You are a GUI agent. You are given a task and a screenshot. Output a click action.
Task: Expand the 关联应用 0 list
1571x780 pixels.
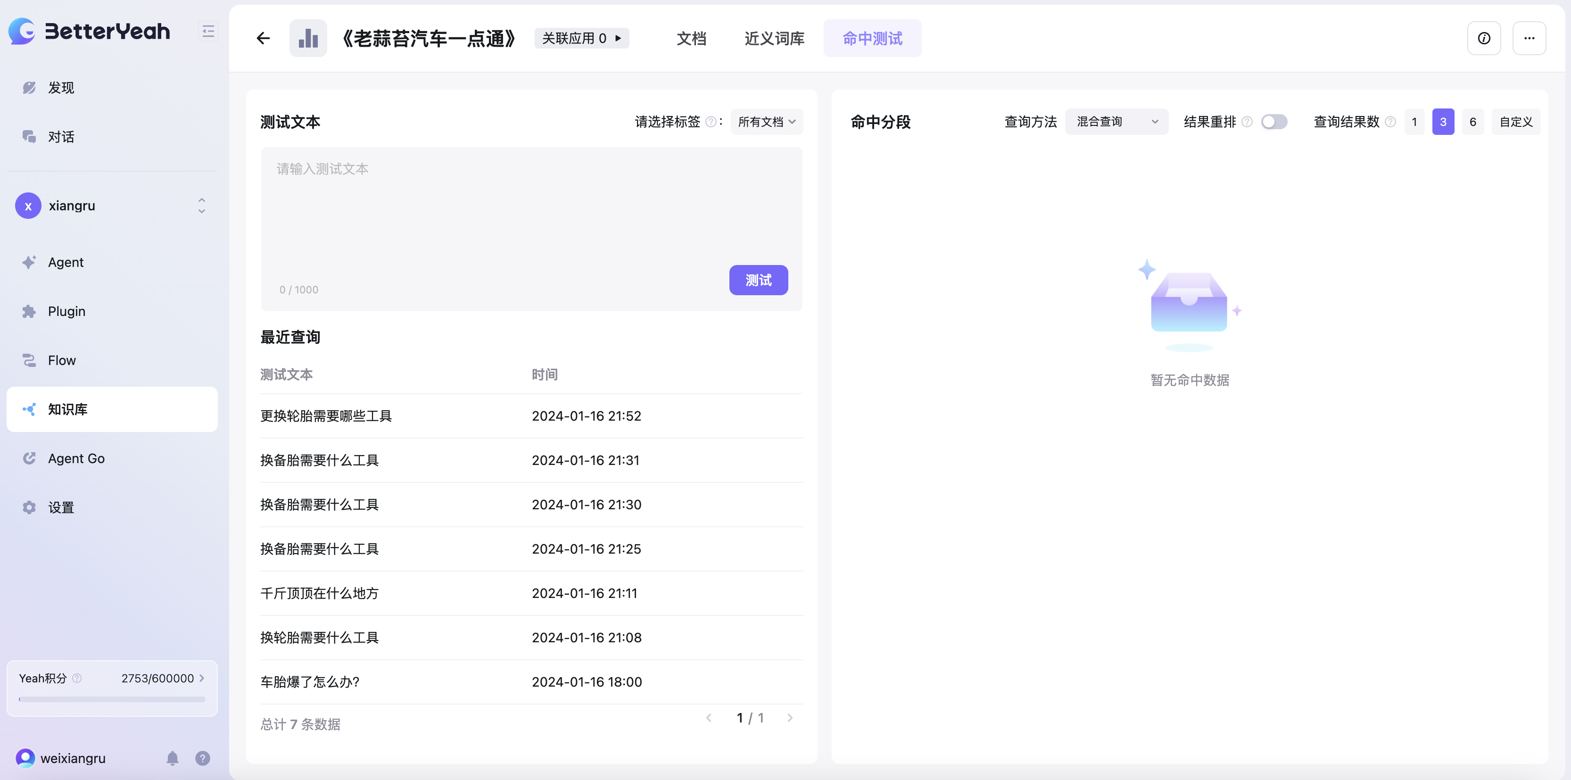tap(582, 38)
